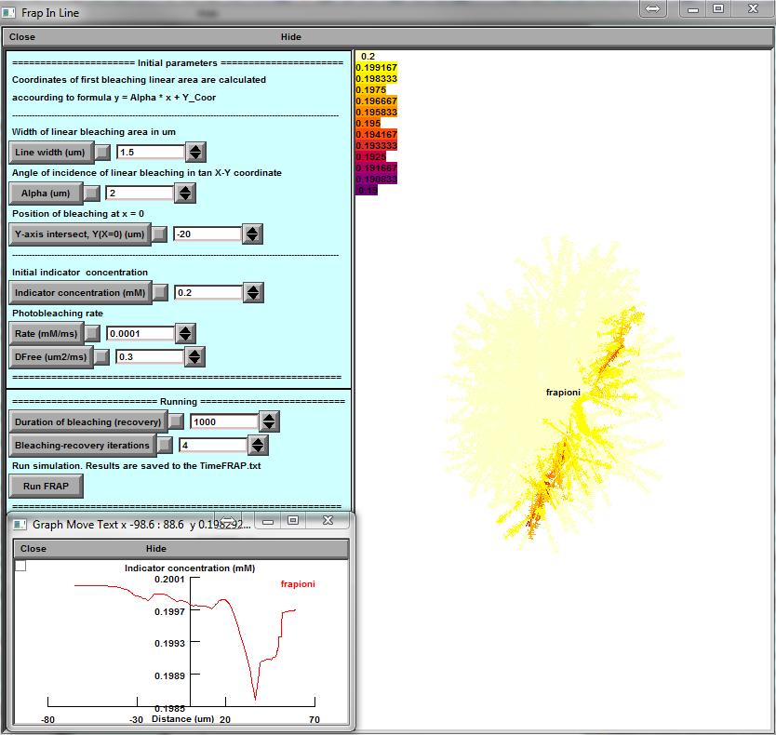Click the Y-axis intersect arrow stepper

(x=252, y=234)
